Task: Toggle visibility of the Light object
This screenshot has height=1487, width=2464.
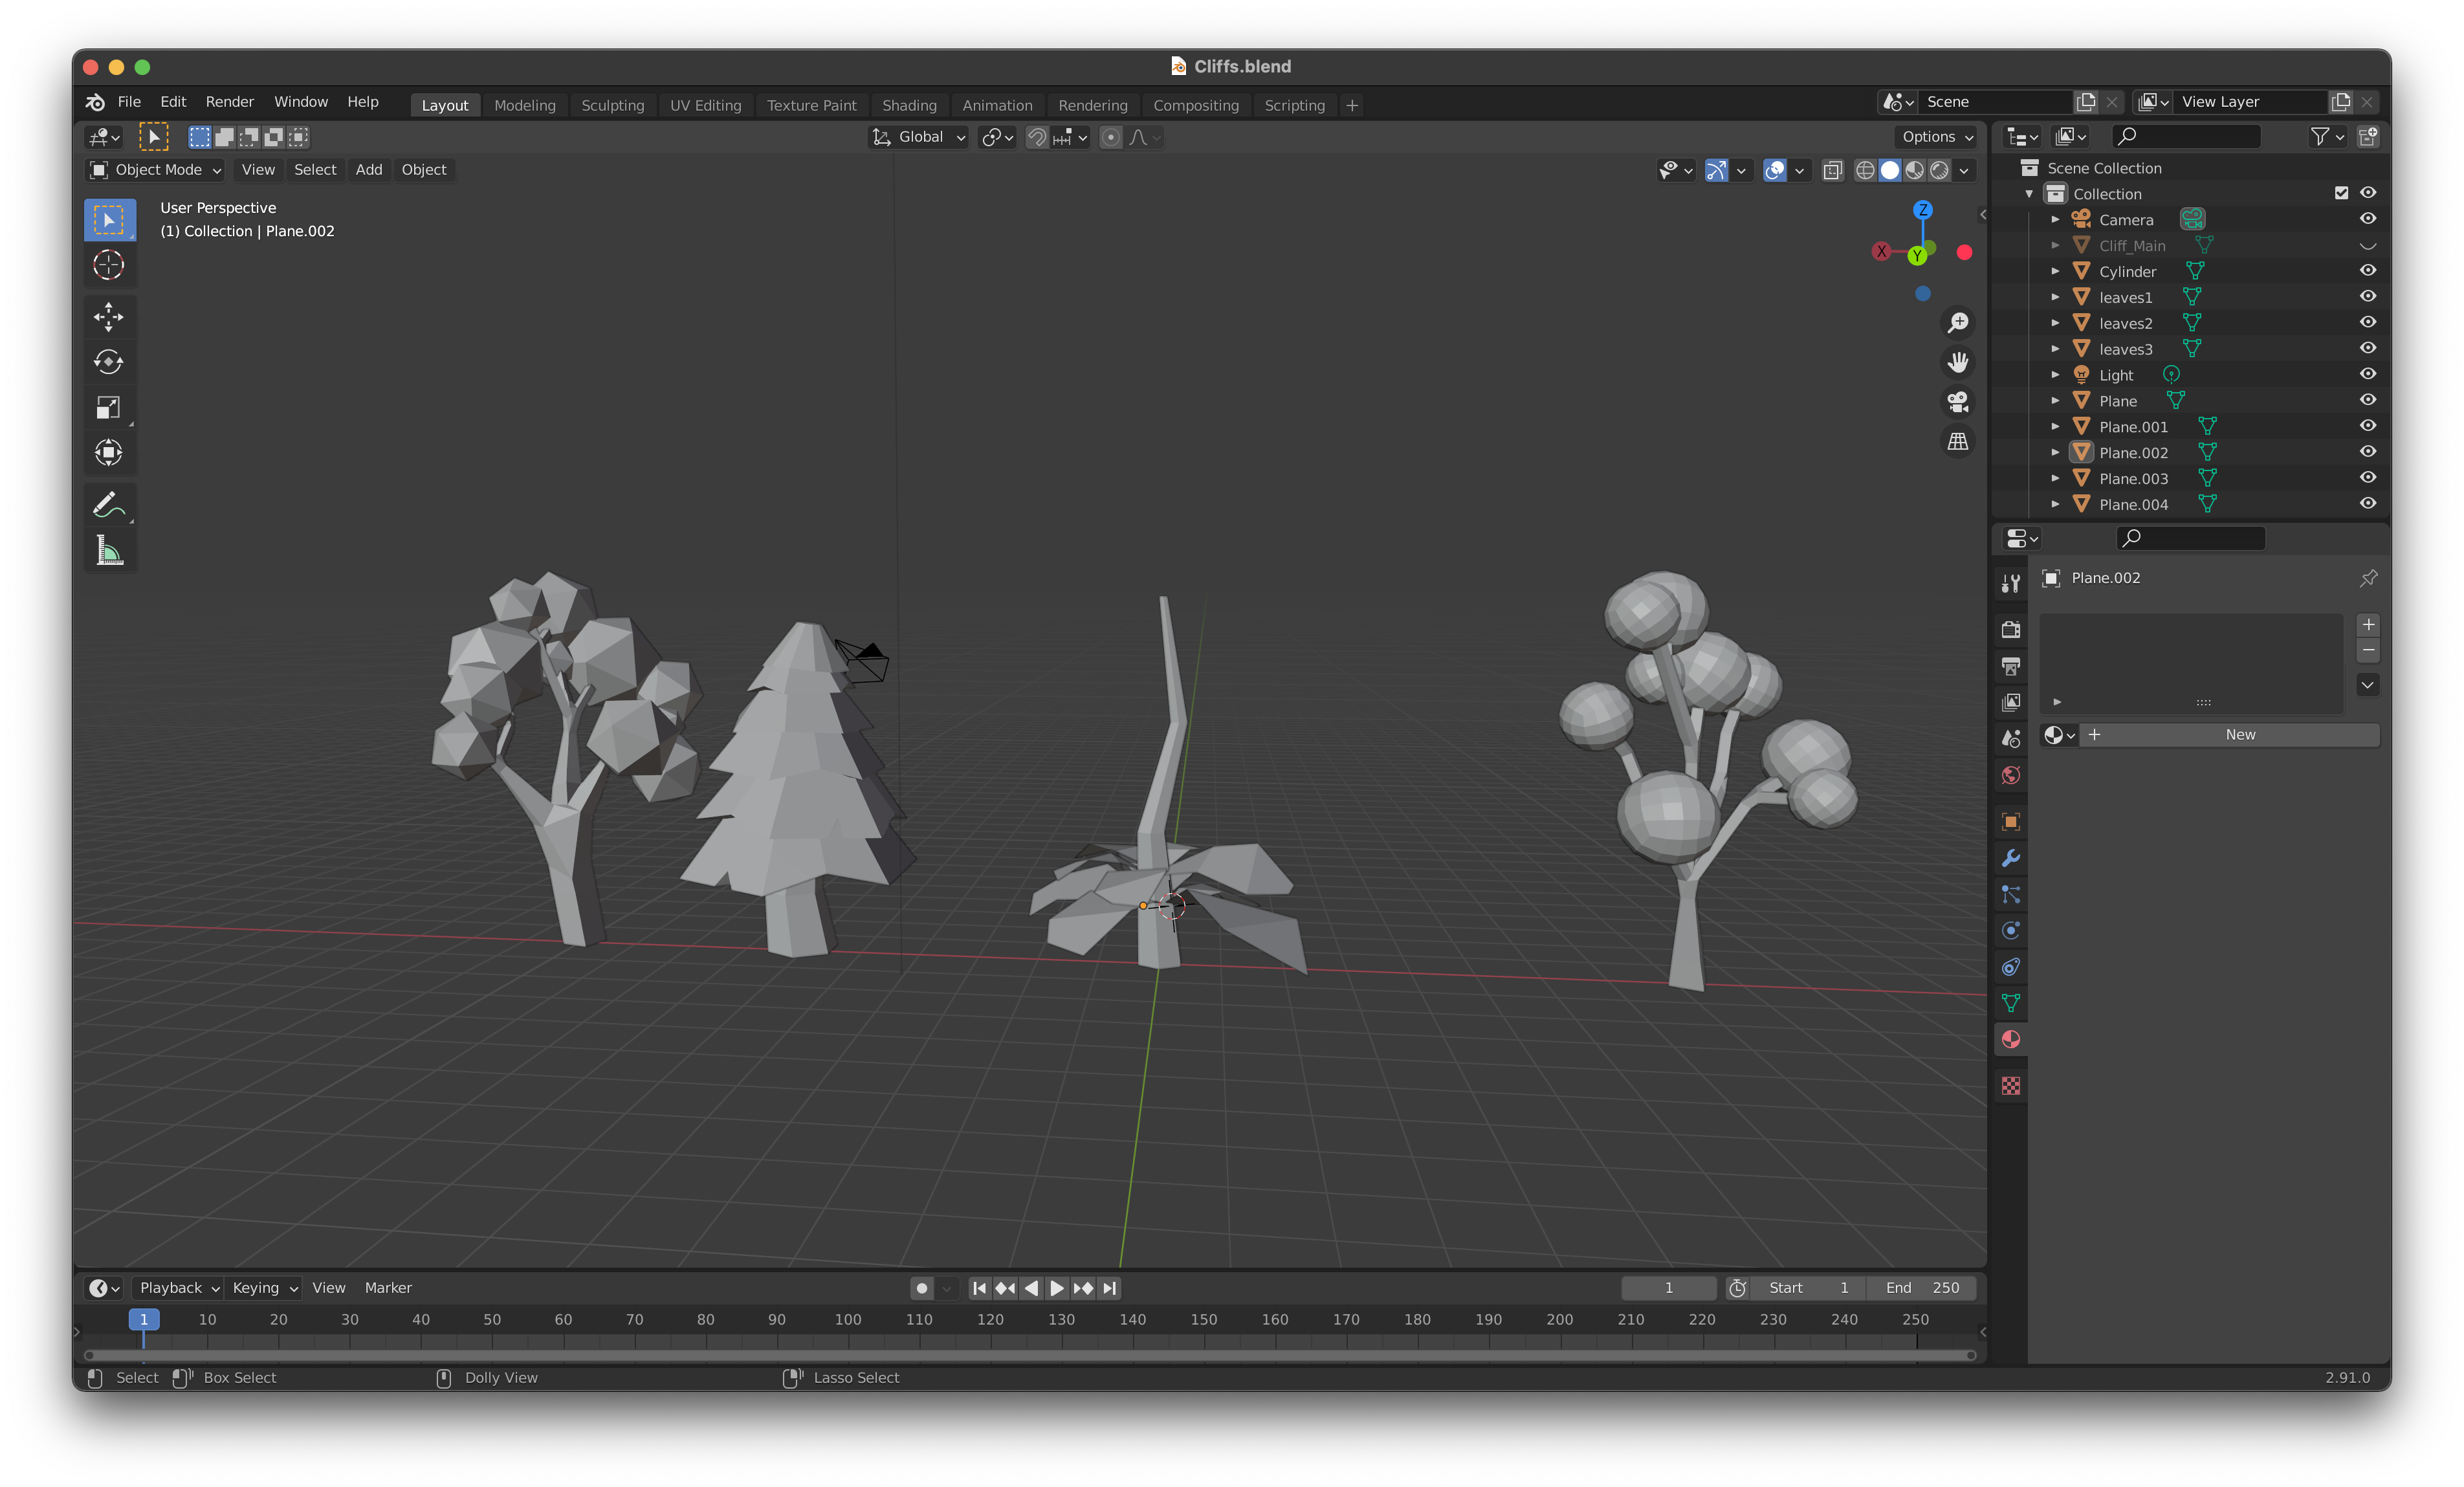Action: click(x=2367, y=374)
